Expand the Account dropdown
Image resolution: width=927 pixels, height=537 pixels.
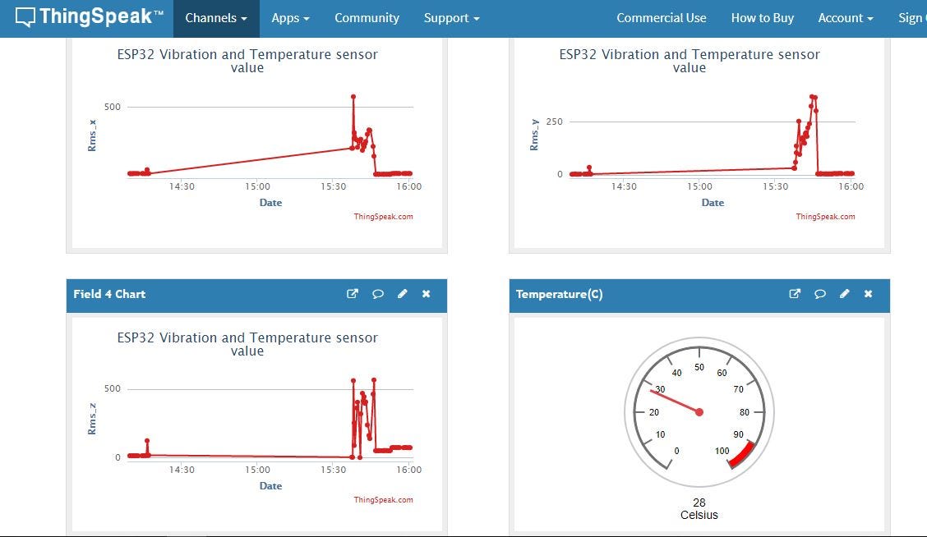point(845,17)
